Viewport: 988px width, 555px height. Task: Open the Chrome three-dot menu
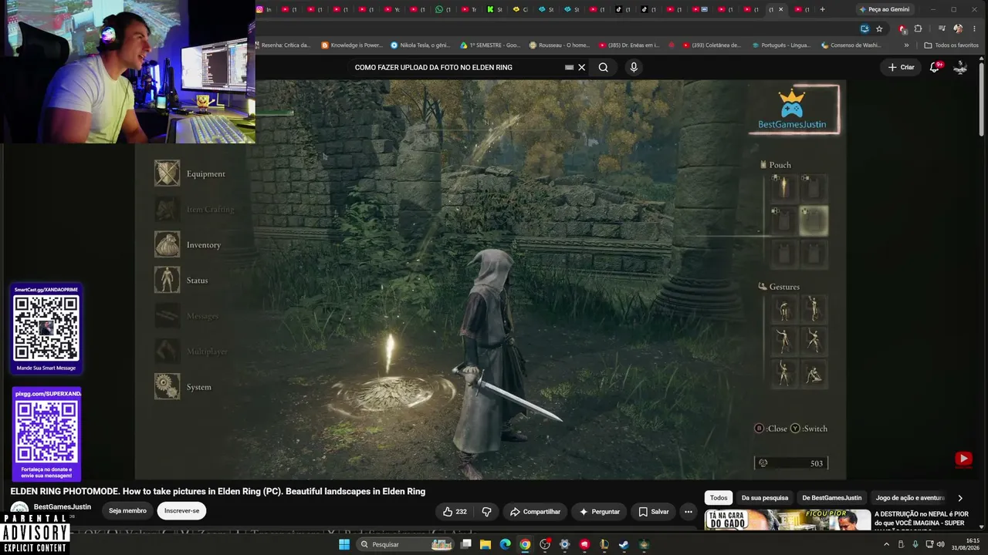pos(974,29)
